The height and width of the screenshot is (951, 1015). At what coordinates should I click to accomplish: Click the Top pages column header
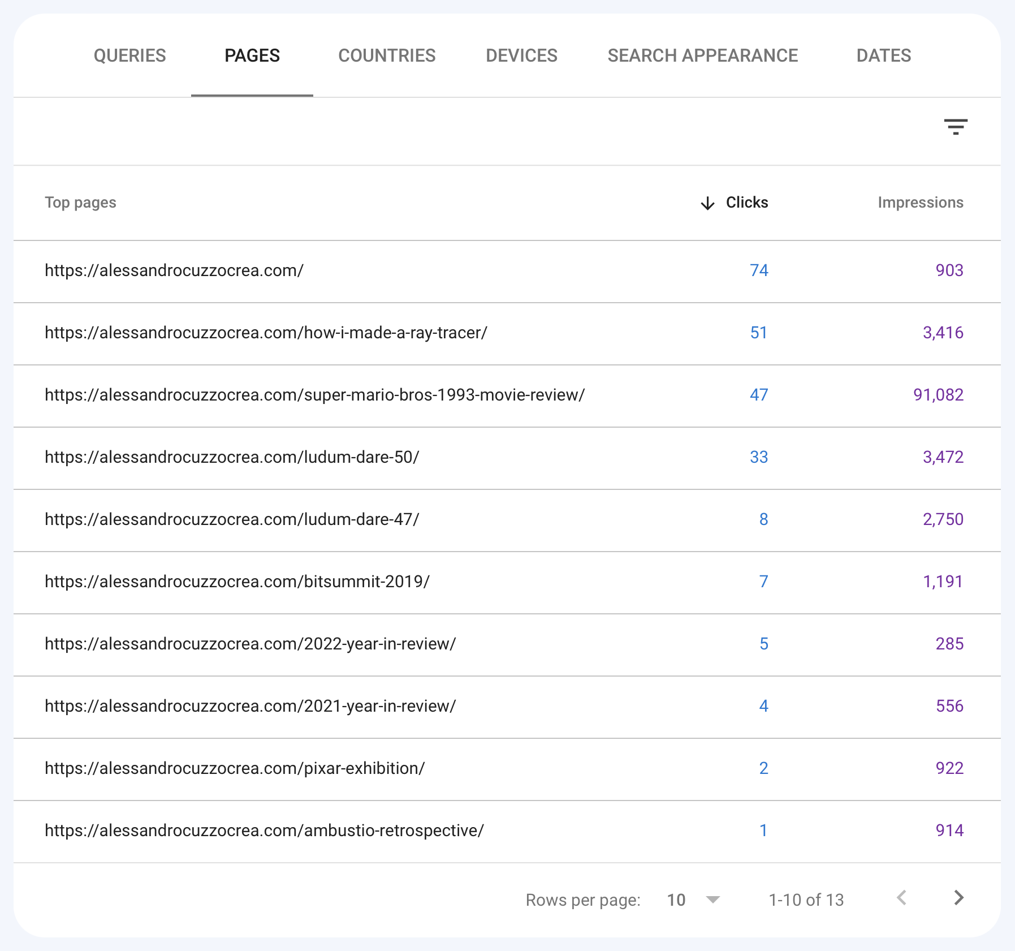tap(81, 203)
